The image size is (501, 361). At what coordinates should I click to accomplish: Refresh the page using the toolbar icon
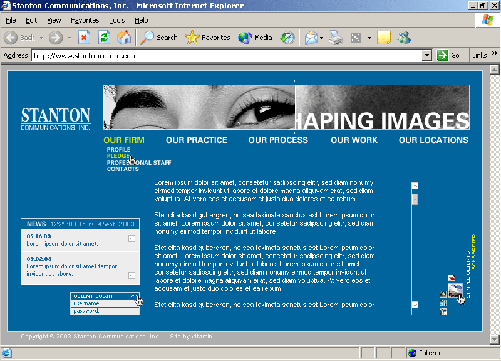(104, 38)
